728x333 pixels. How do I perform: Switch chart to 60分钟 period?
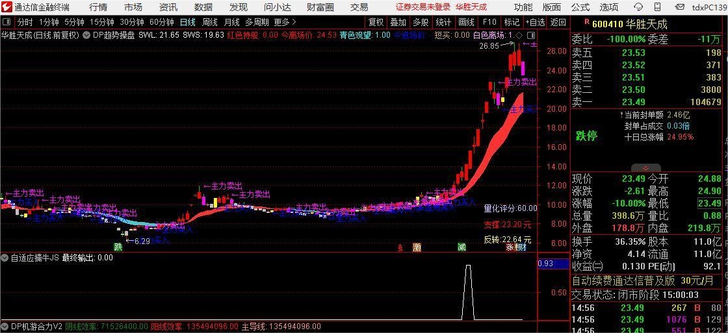[x=162, y=22]
